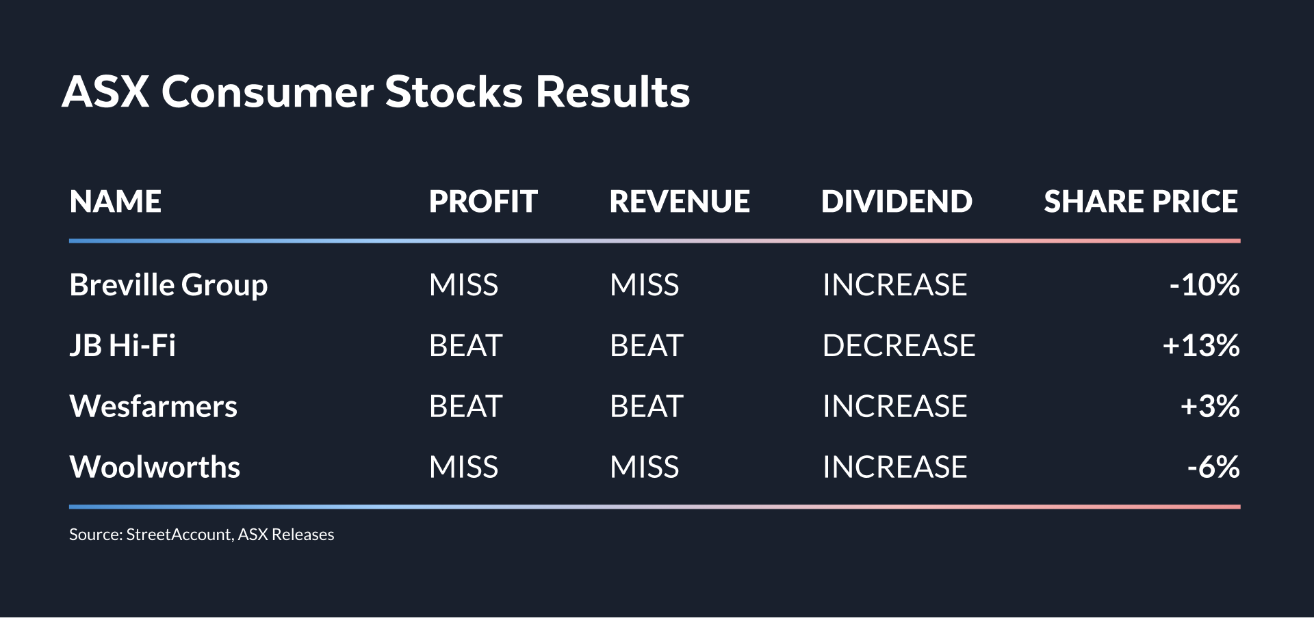Click the StreetAccount source footnote
1314x618 pixels.
pyautogui.click(x=201, y=535)
